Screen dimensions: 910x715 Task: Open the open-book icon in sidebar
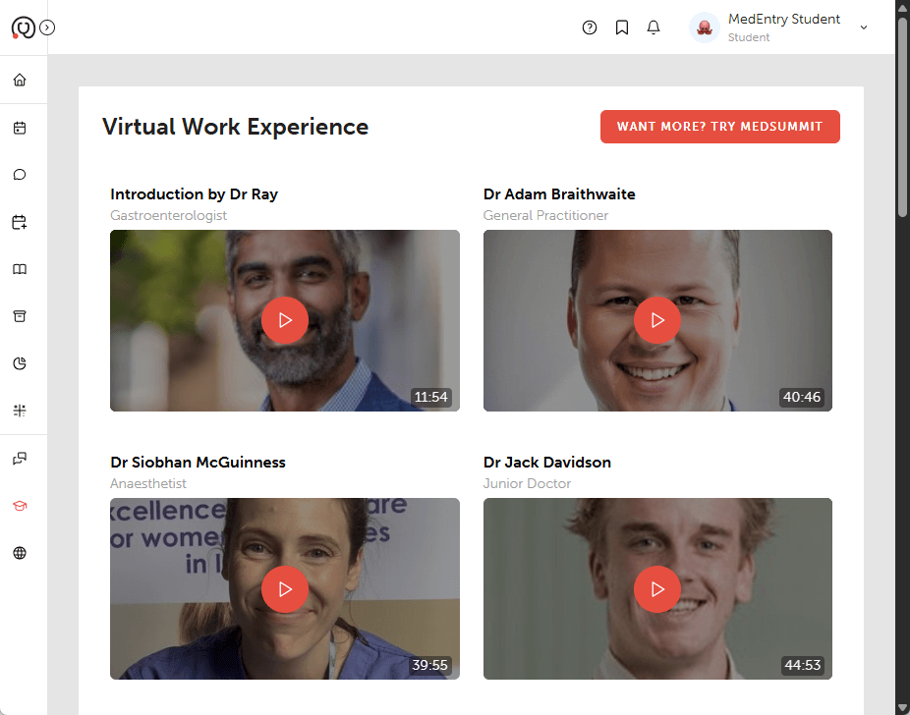coord(20,269)
